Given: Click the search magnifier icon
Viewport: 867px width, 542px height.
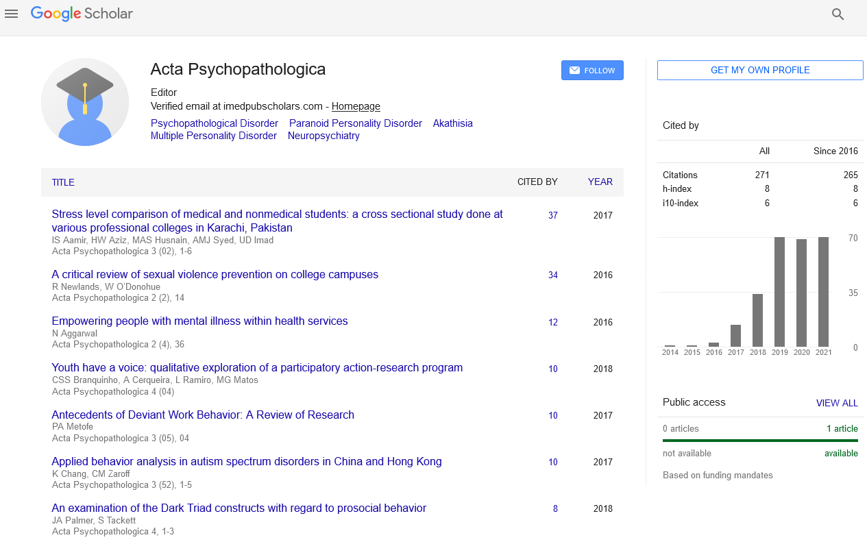Looking at the screenshot, I should [838, 14].
